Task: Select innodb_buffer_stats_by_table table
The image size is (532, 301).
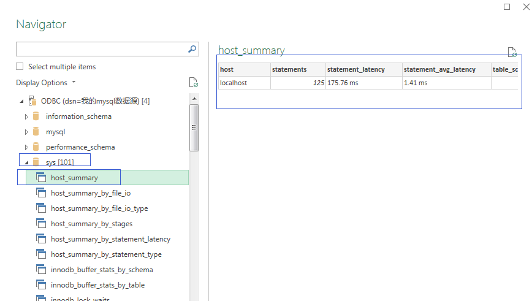Action: pyautogui.click(x=97, y=284)
